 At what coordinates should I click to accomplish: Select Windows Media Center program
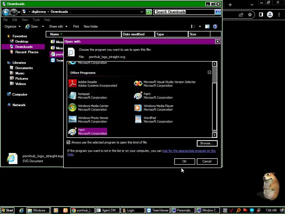click(x=88, y=108)
